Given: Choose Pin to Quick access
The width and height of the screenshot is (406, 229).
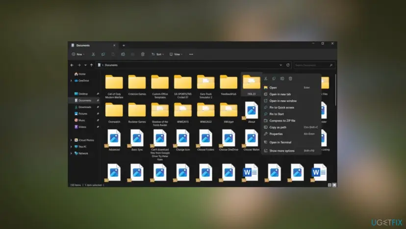Looking at the screenshot, I should point(291,108).
